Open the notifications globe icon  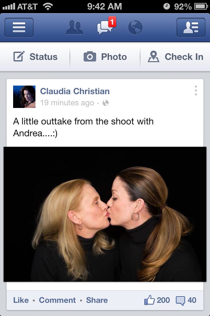click(x=135, y=28)
